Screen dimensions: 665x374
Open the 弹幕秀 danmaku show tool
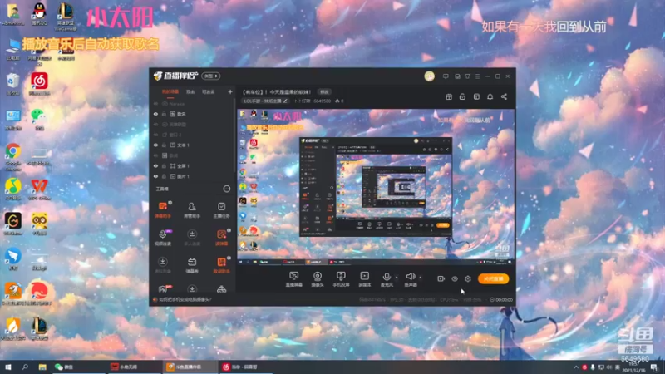pyautogui.click(x=192, y=265)
